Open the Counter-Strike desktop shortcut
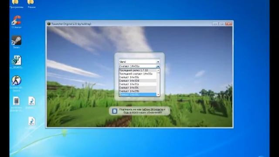The height and width of the screenshot is (157, 279). point(17,83)
